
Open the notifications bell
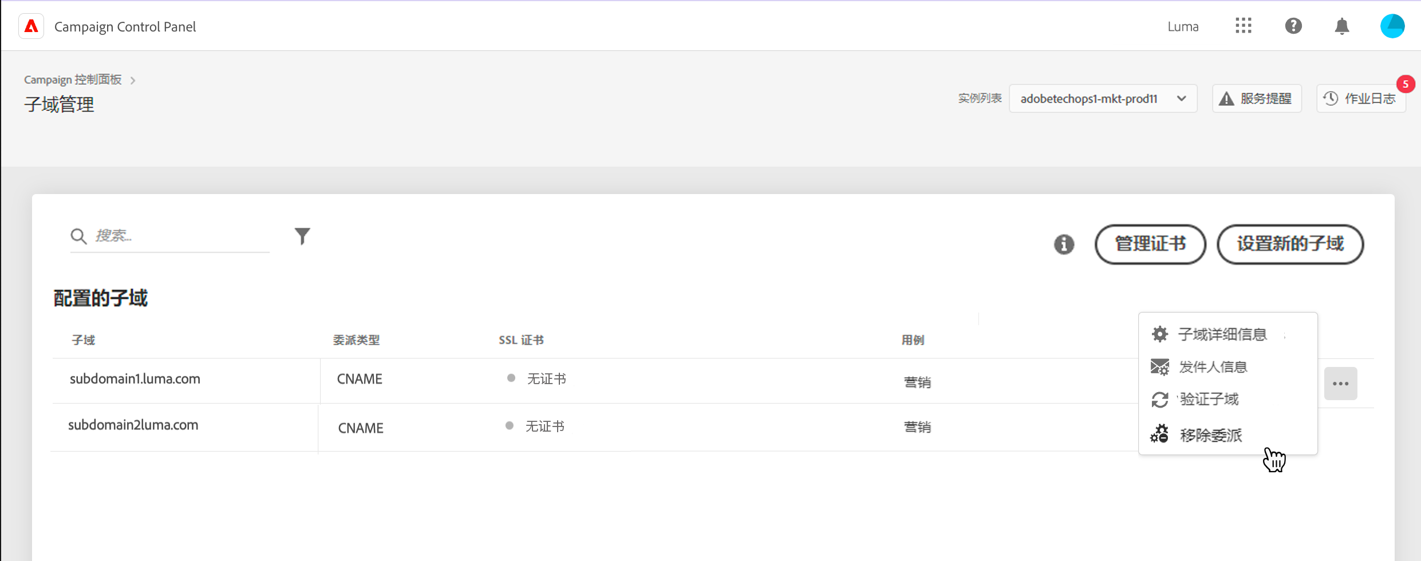(1341, 26)
